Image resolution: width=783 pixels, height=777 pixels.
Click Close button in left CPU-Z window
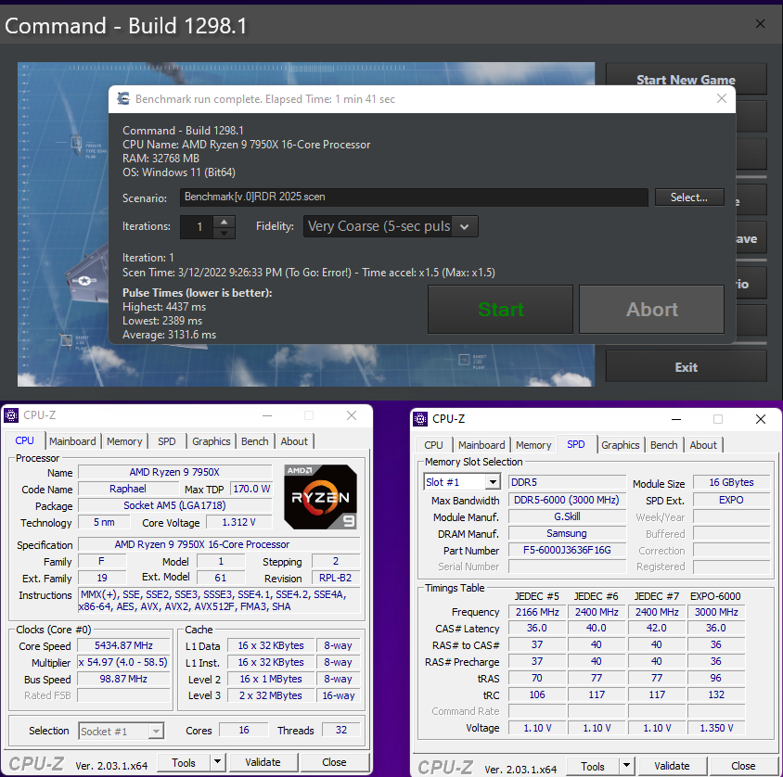(x=334, y=762)
